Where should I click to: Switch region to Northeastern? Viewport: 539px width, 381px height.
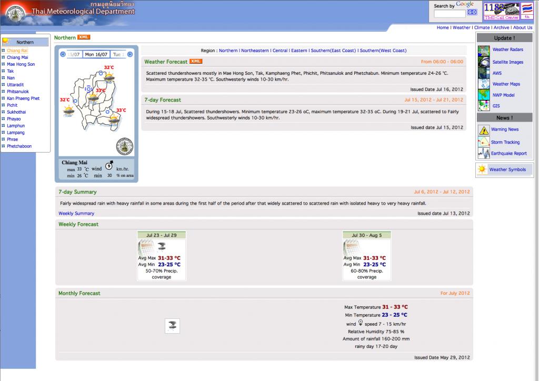255,51
